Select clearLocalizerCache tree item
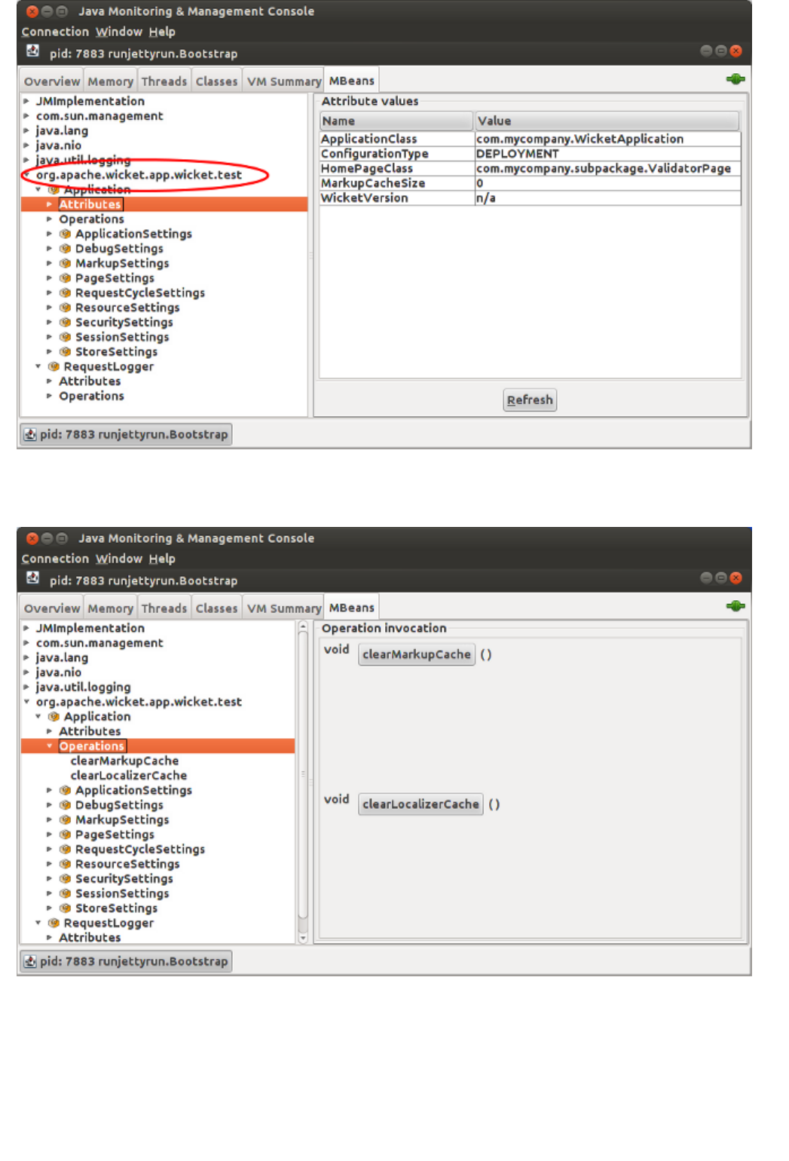789x1161 pixels. click(129, 776)
